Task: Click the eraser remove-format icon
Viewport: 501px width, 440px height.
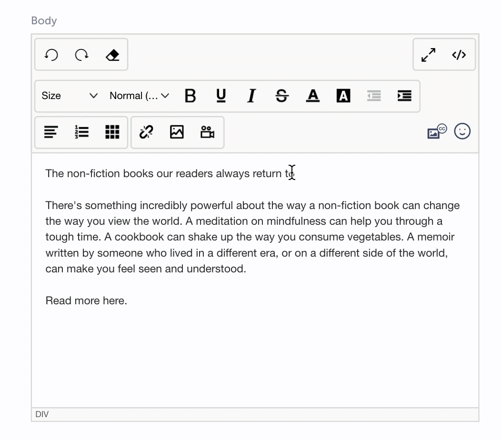Action: 112,55
